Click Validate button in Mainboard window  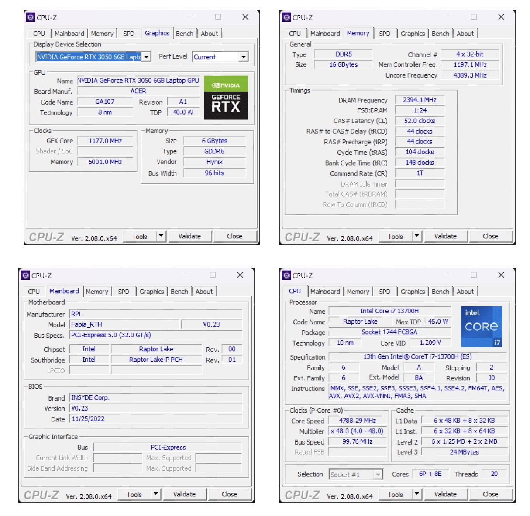click(x=184, y=494)
